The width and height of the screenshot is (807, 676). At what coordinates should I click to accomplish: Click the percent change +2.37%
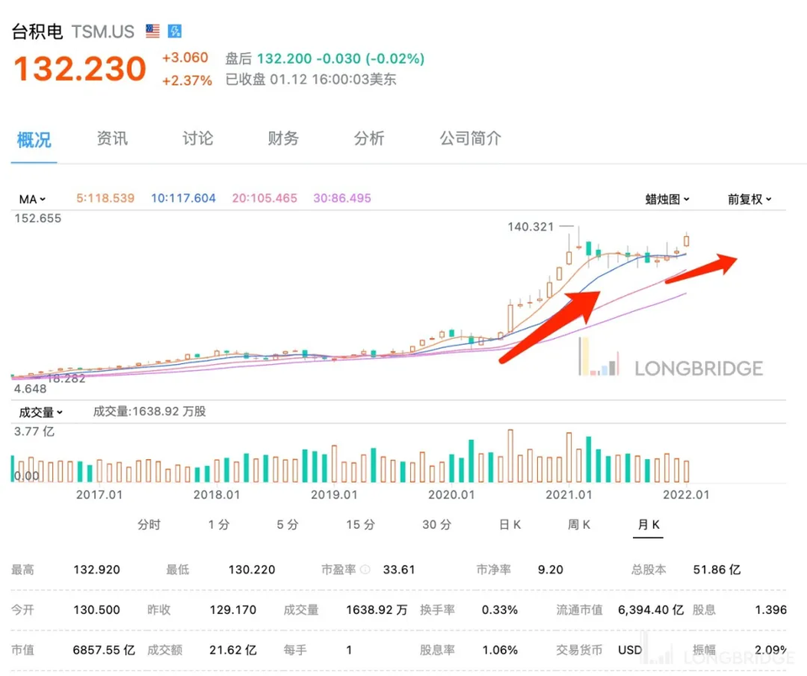(x=187, y=81)
